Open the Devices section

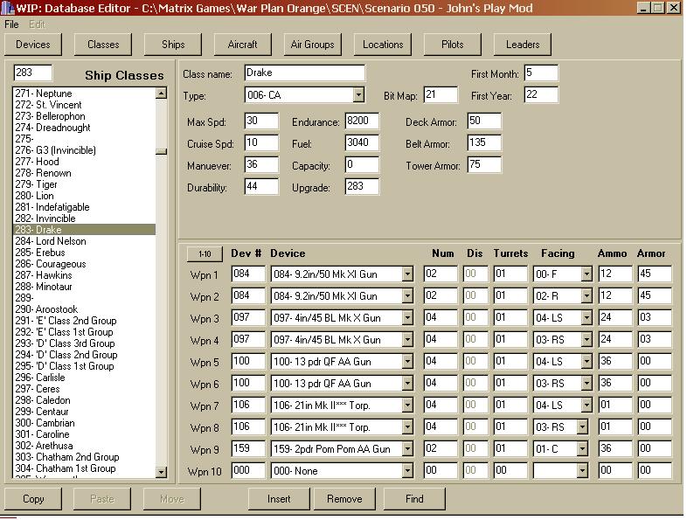pyautogui.click(x=33, y=45)
